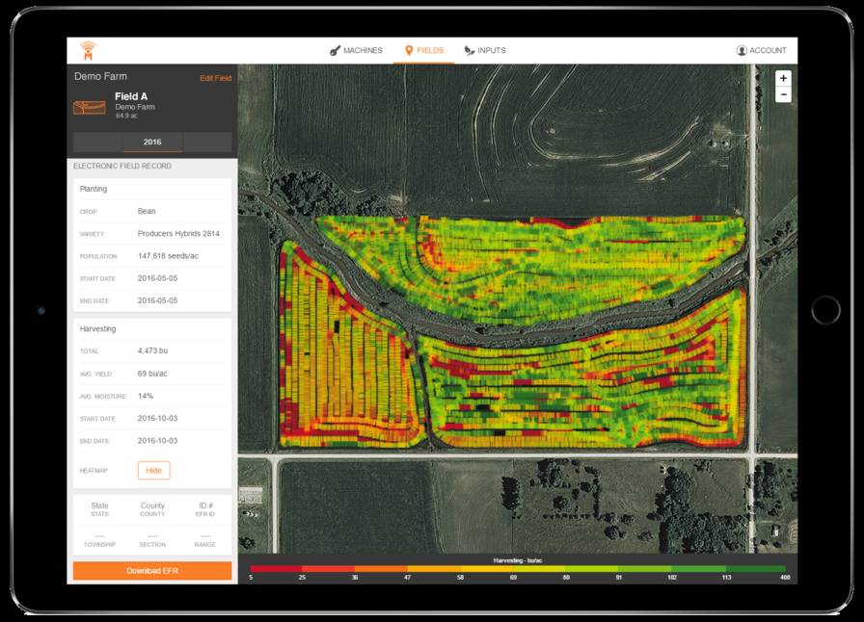The image size is (864, 622).
Task: Switch to the Fields tab
Action: point(423,51)
